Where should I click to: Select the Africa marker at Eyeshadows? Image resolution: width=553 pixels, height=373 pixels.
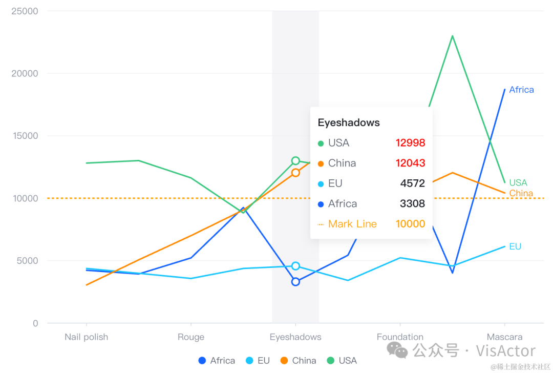(x=295, y=282)
